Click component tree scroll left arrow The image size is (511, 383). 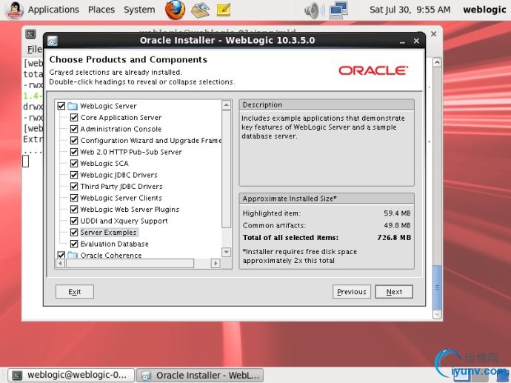point(60,263)
